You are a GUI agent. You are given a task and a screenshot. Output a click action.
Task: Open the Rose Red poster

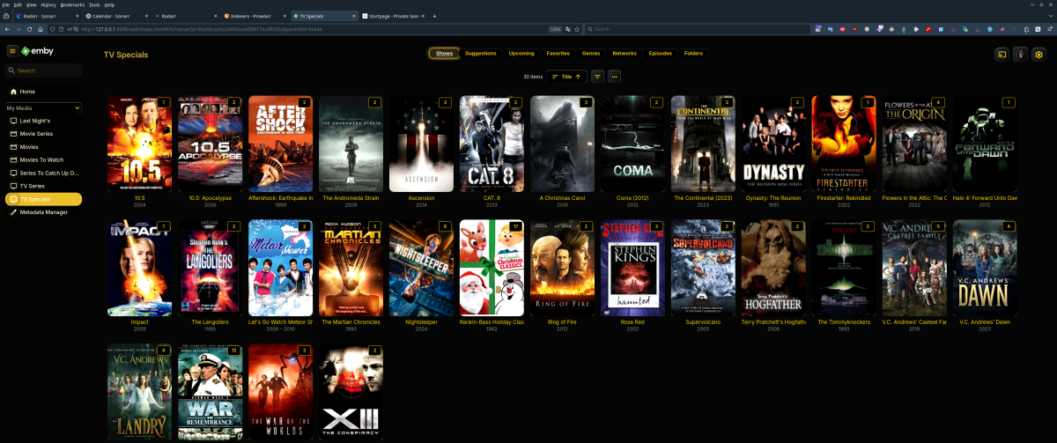coord(632,268)
